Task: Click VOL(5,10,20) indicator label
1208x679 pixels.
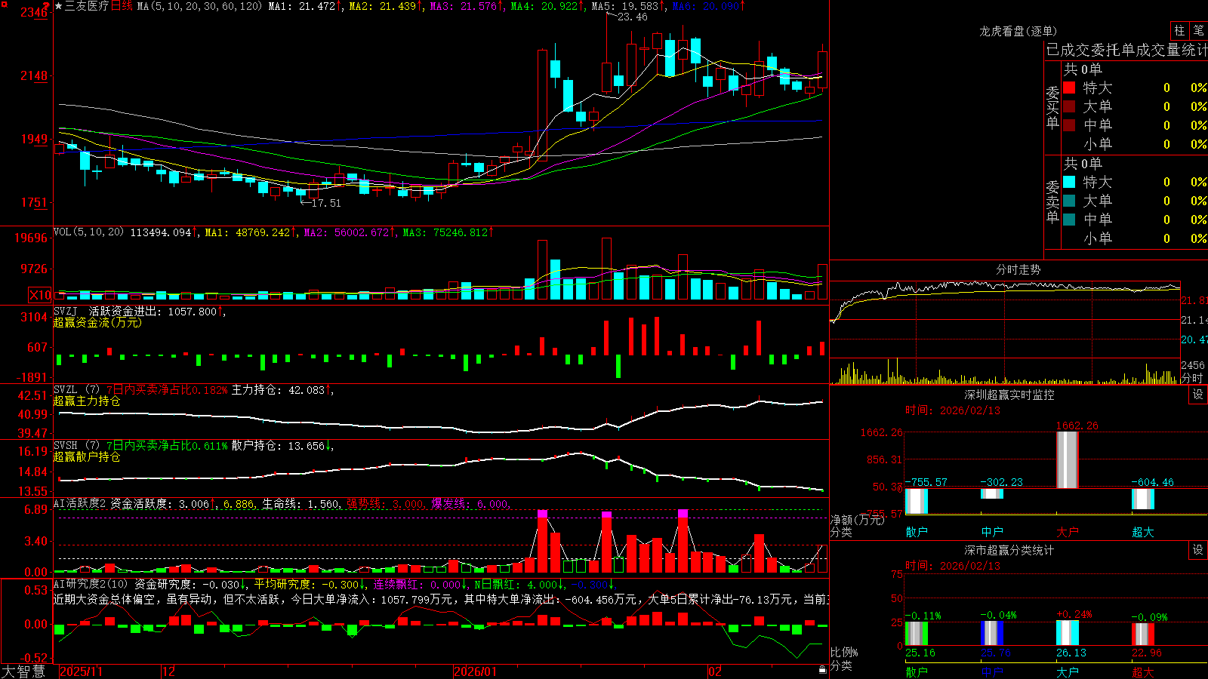Action: click(x=88, y=232)
